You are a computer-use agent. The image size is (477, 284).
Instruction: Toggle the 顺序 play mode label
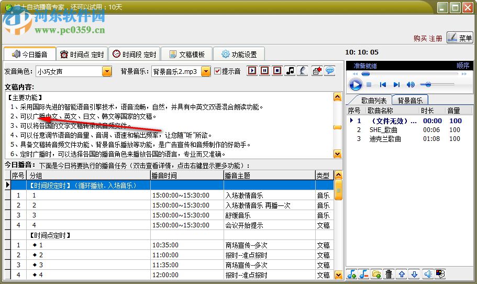pos(463,65)
